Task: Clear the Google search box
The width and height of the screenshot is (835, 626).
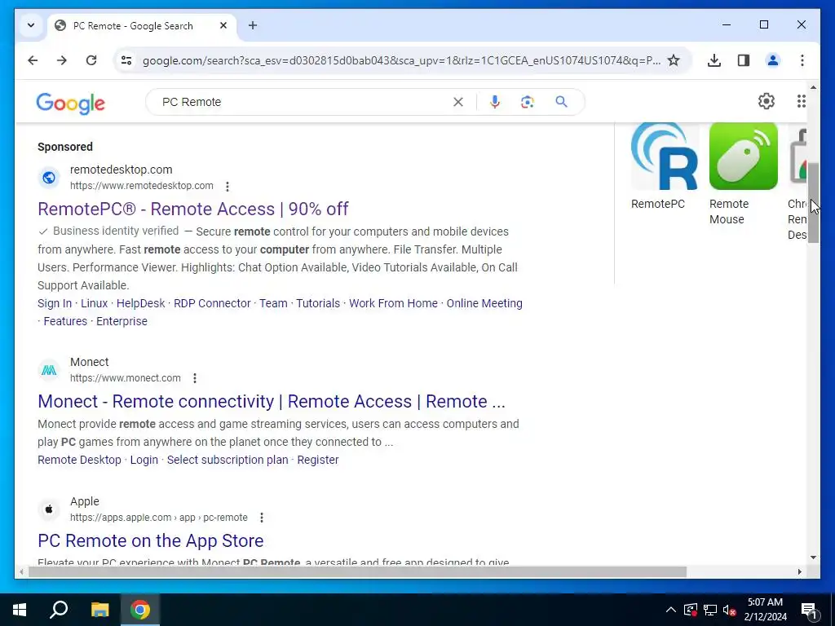Action: (x=458, y=102)
